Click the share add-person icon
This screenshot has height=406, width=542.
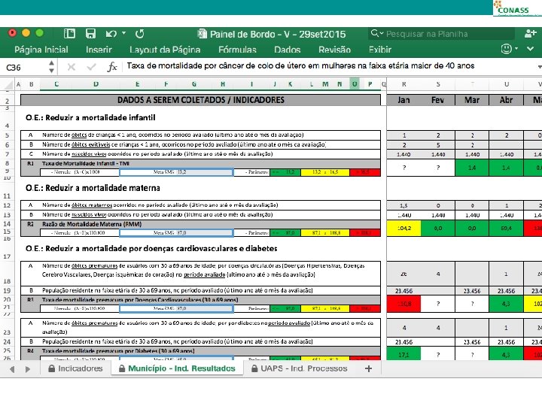click(530, 34)
